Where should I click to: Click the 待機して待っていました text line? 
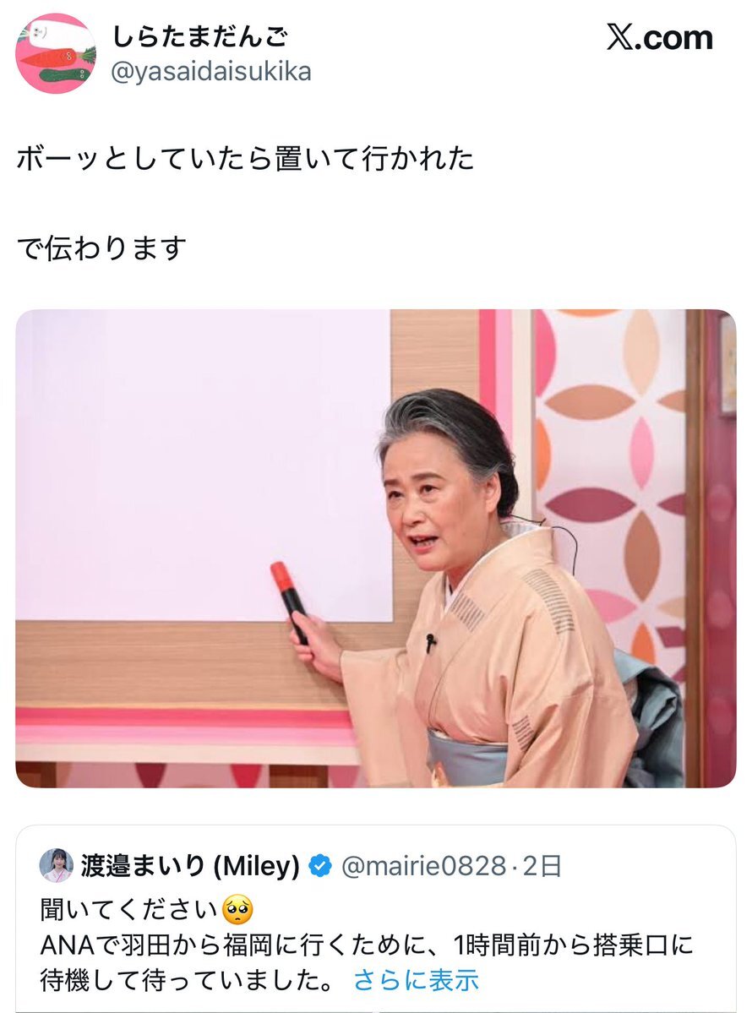click(187, 980)
